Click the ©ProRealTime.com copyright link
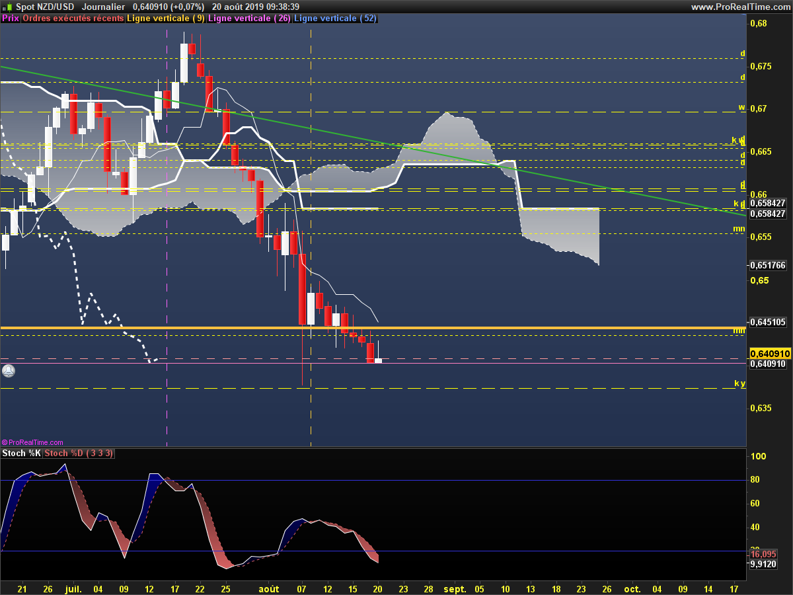 click(x=32, y=442)
